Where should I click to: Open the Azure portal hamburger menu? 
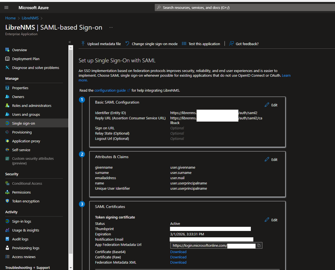(x=6, y=8)
